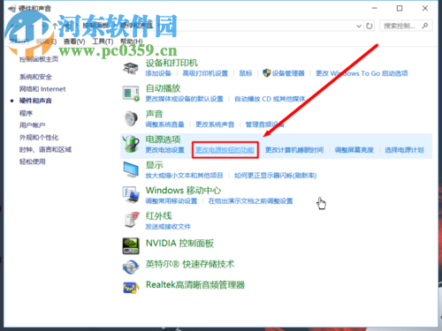Select 程序 in sidebar
This screenshot has width=442, height=331.
point(26,113)
